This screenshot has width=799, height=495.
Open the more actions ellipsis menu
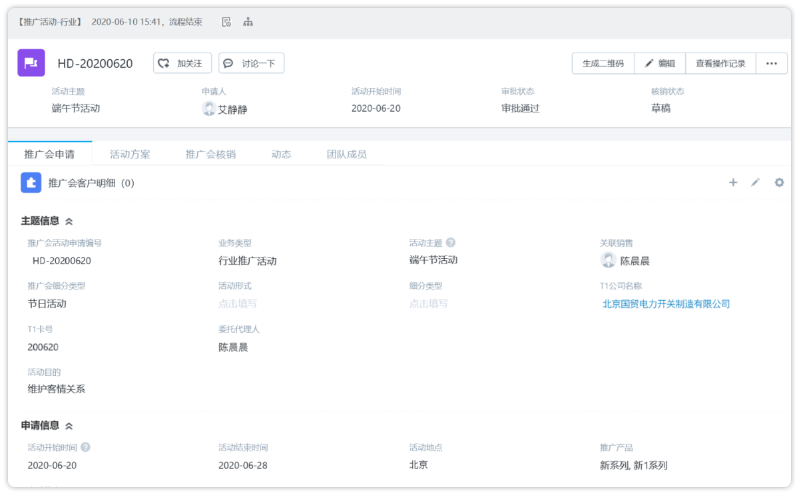tap(772, 64)
